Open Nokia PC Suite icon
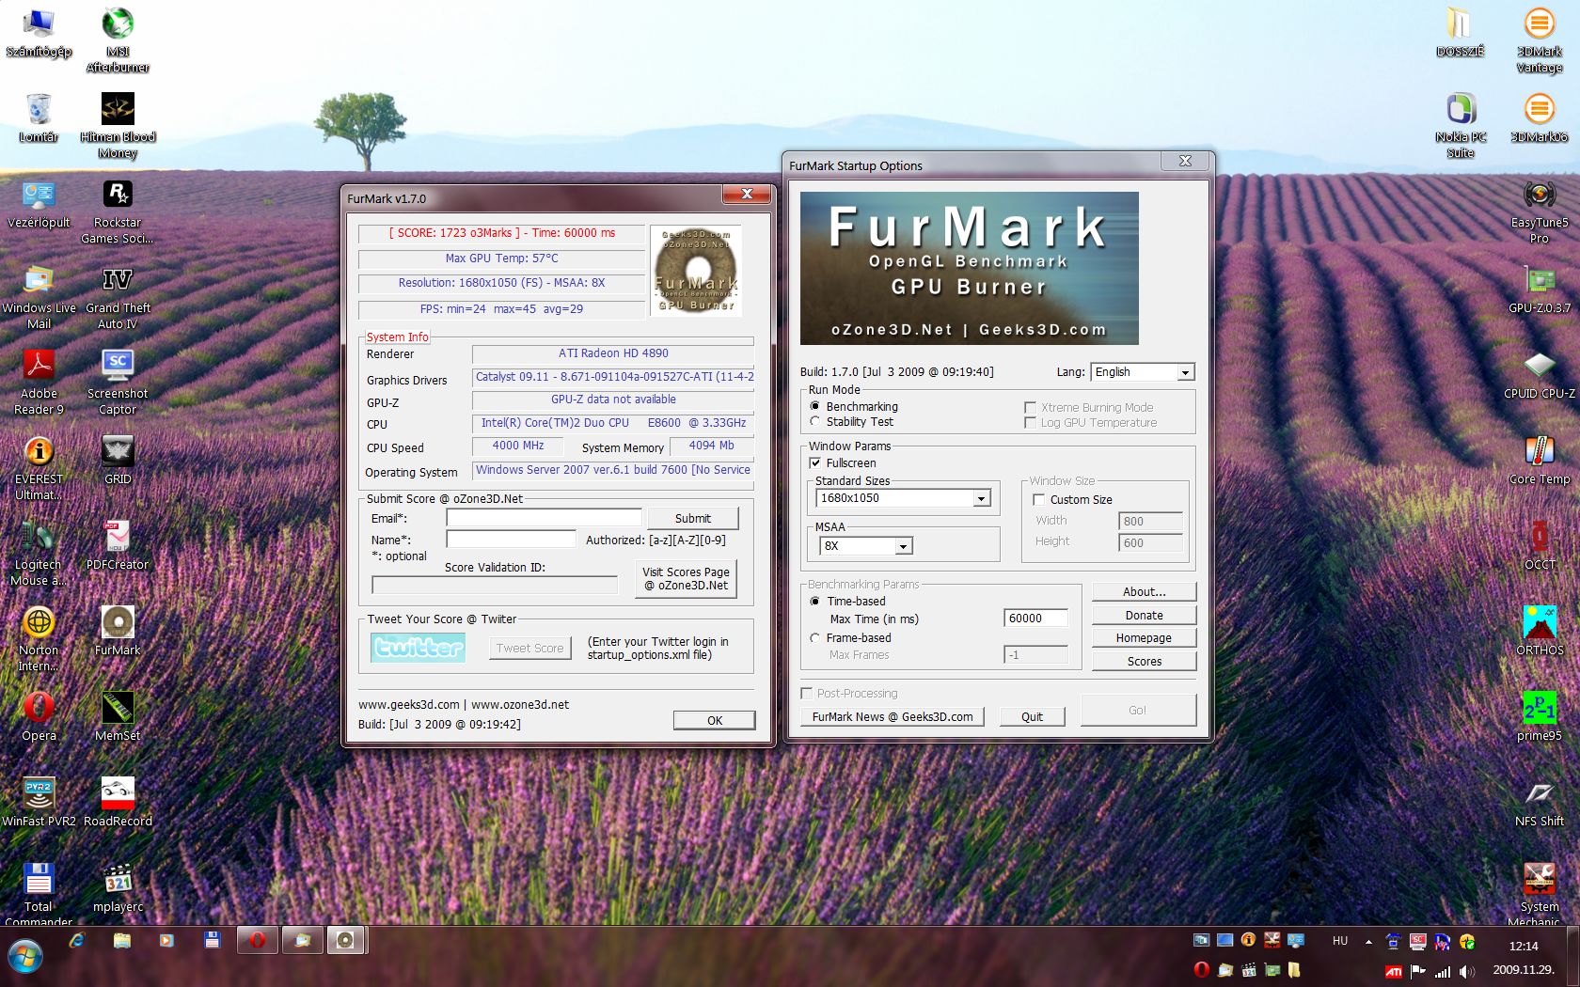Screen dimensions: 1580x987 [1461, 124]
